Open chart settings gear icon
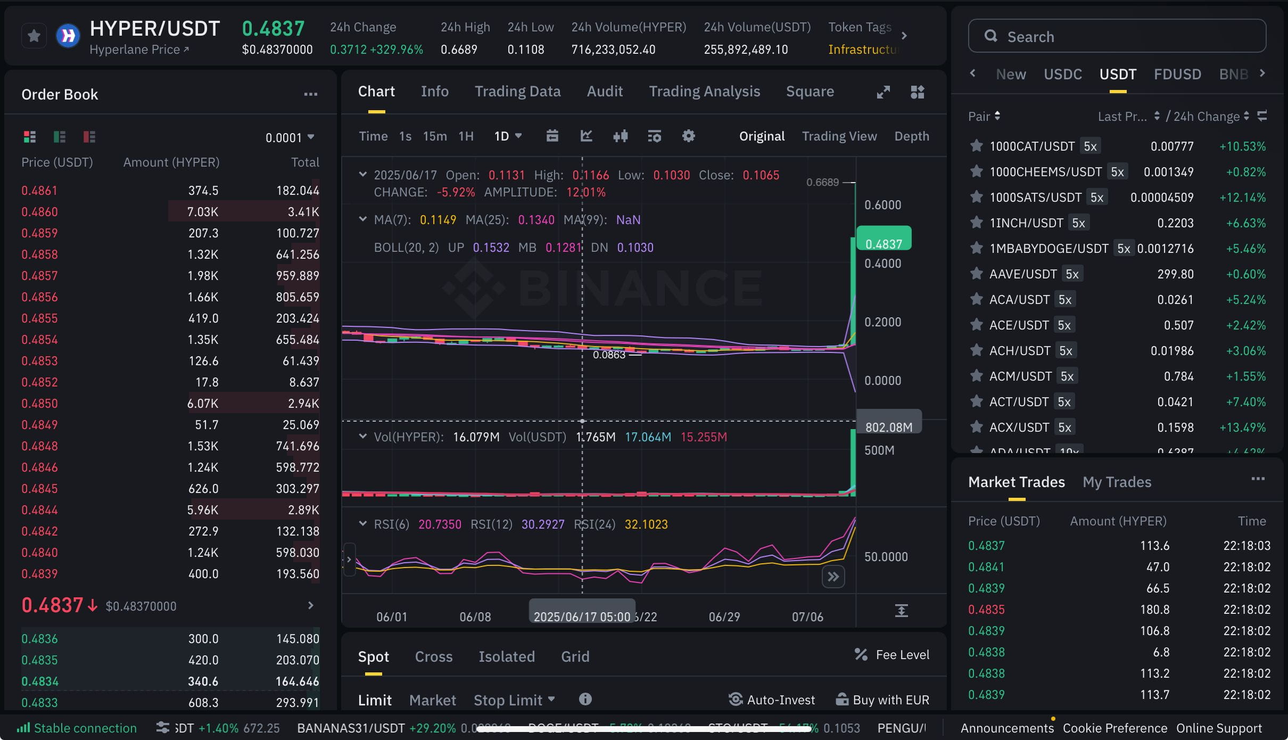The height and width of the screenshot is (740, 1288). [x=688, y=136]
